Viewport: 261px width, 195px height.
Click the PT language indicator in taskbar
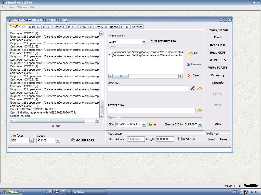[x=235, y=192]
